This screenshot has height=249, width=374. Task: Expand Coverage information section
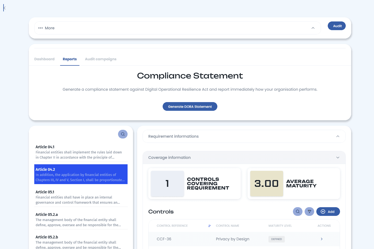338,157
